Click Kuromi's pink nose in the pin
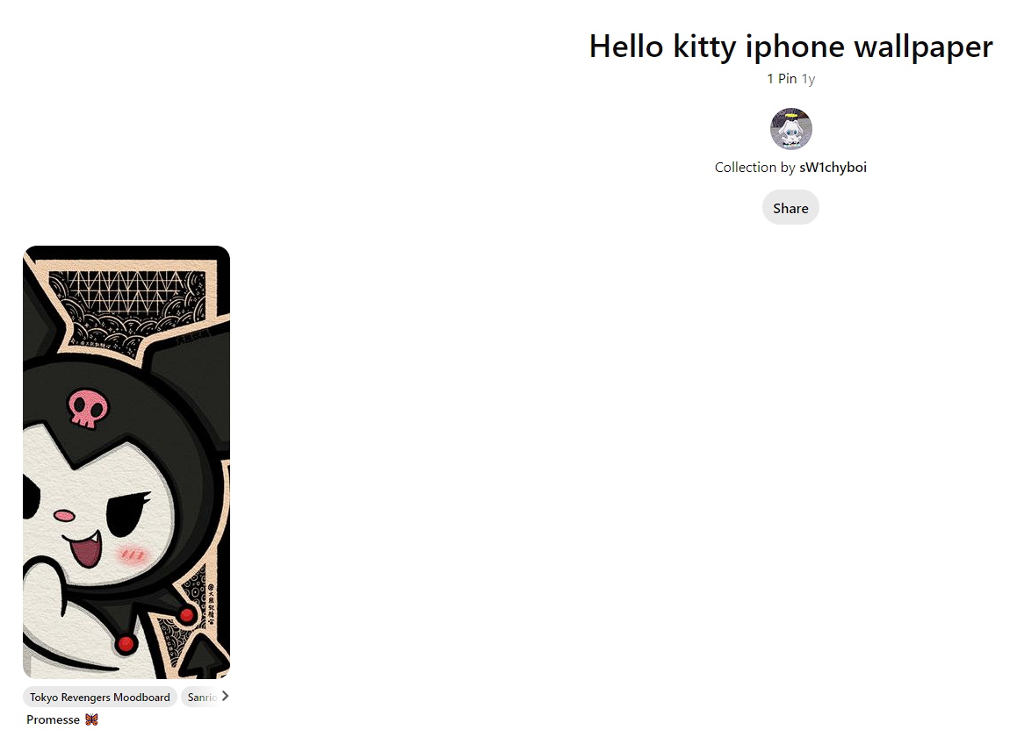The height and width of the screenshot is (730, 1017). click(63, 516)
